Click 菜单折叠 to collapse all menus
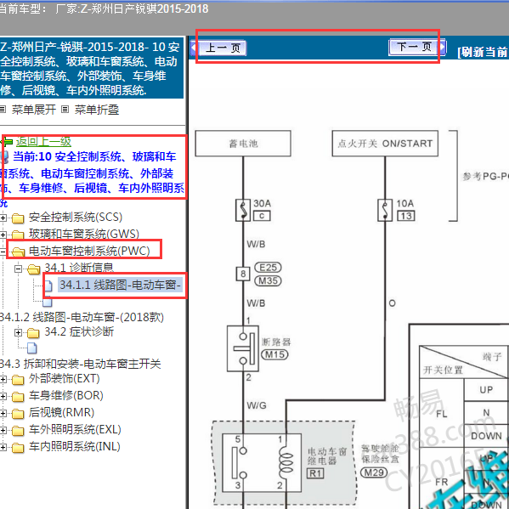The height and width of the screenshot is (509, 509). tap(97, 110)
